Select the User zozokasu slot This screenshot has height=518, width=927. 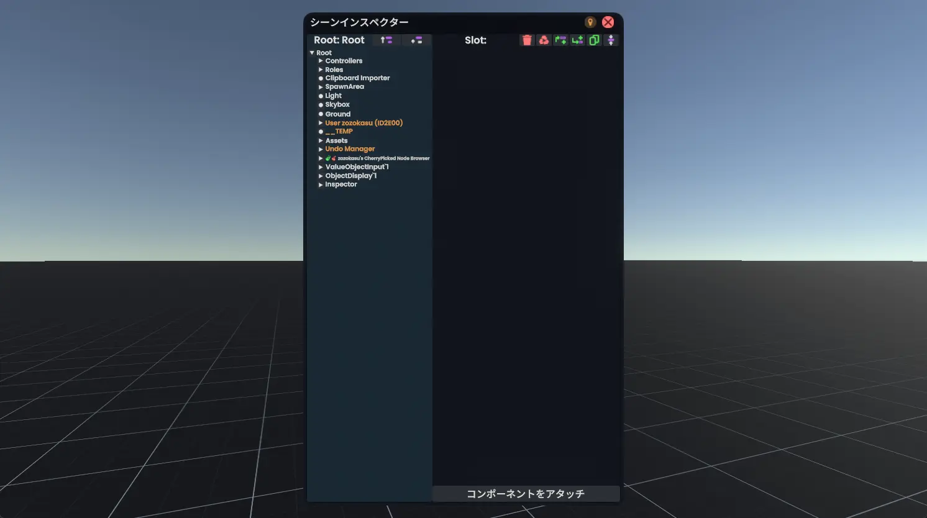pyautogui.click(x=363, y=123)
